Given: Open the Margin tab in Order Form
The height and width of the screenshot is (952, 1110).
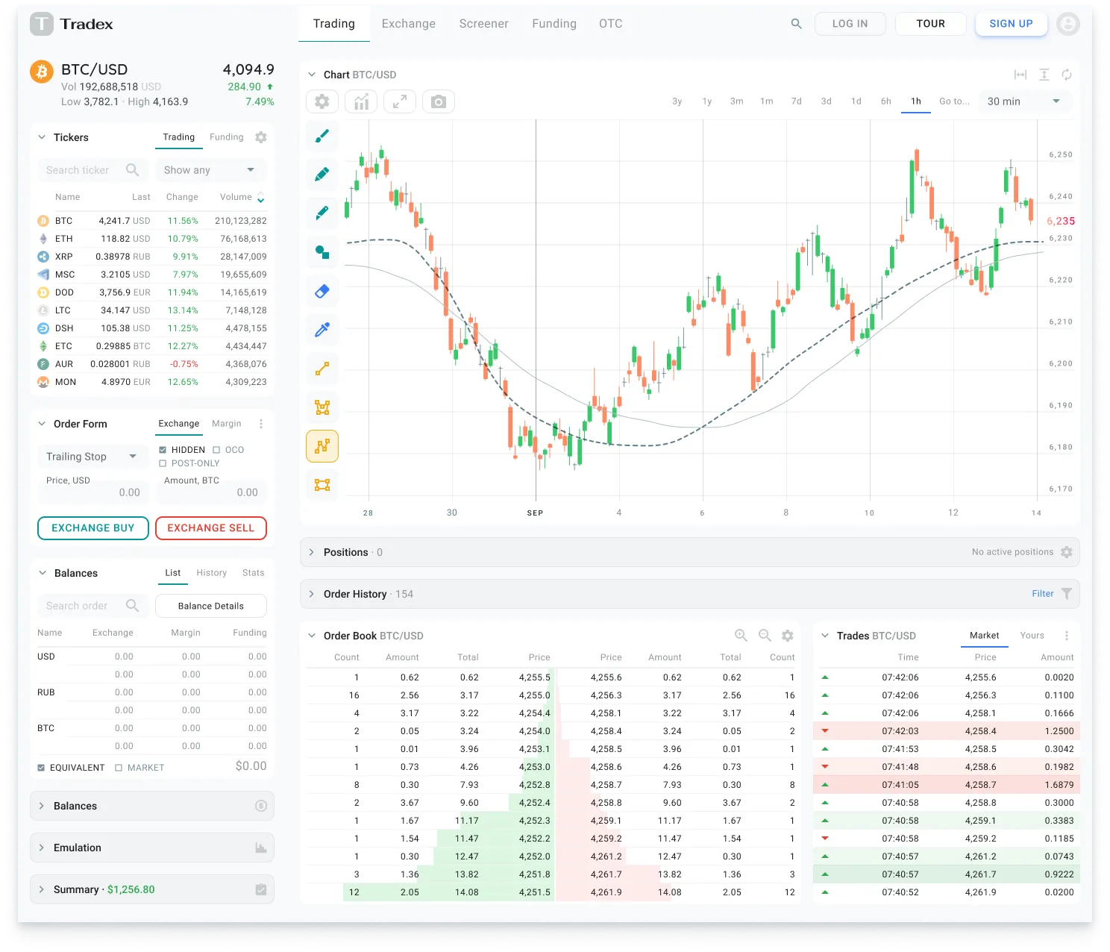Looking at the screenshot, I should [226, 424].
